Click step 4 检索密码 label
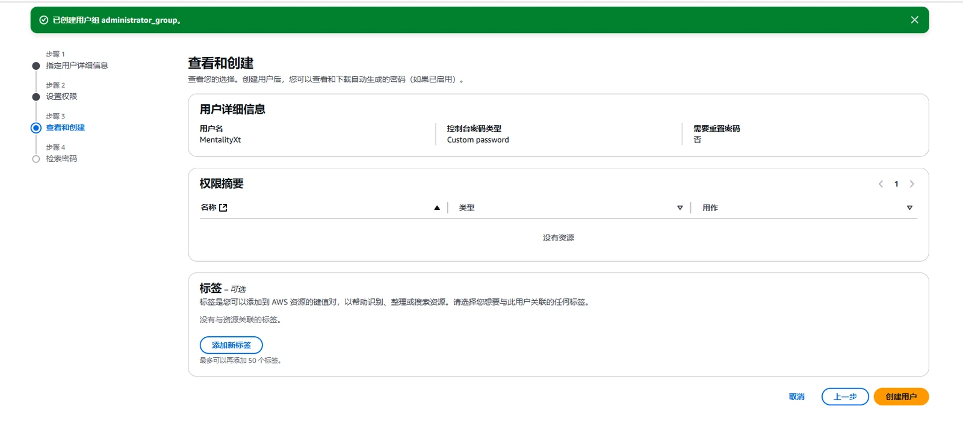963x421 pixels. coord(61,159)
